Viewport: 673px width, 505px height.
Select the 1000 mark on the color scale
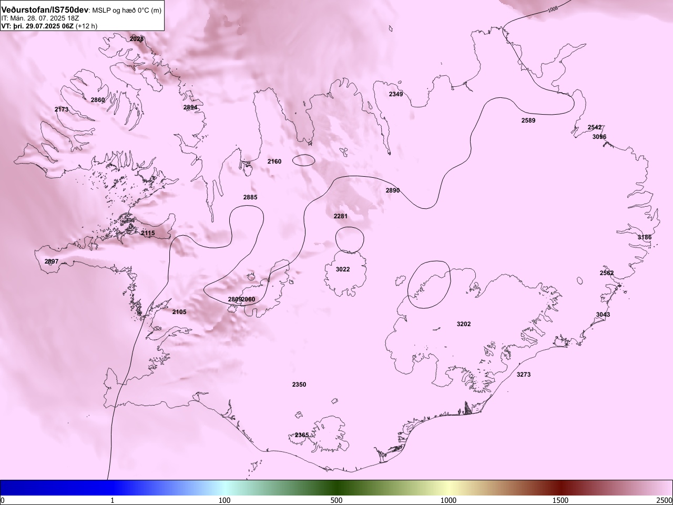pos(448,500)
